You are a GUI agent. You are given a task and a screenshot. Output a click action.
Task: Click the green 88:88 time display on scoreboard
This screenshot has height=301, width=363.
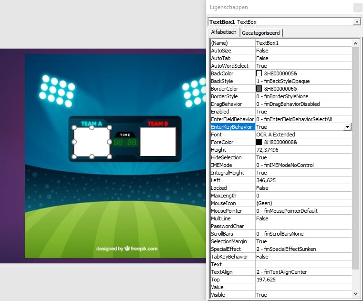[125, 142]
